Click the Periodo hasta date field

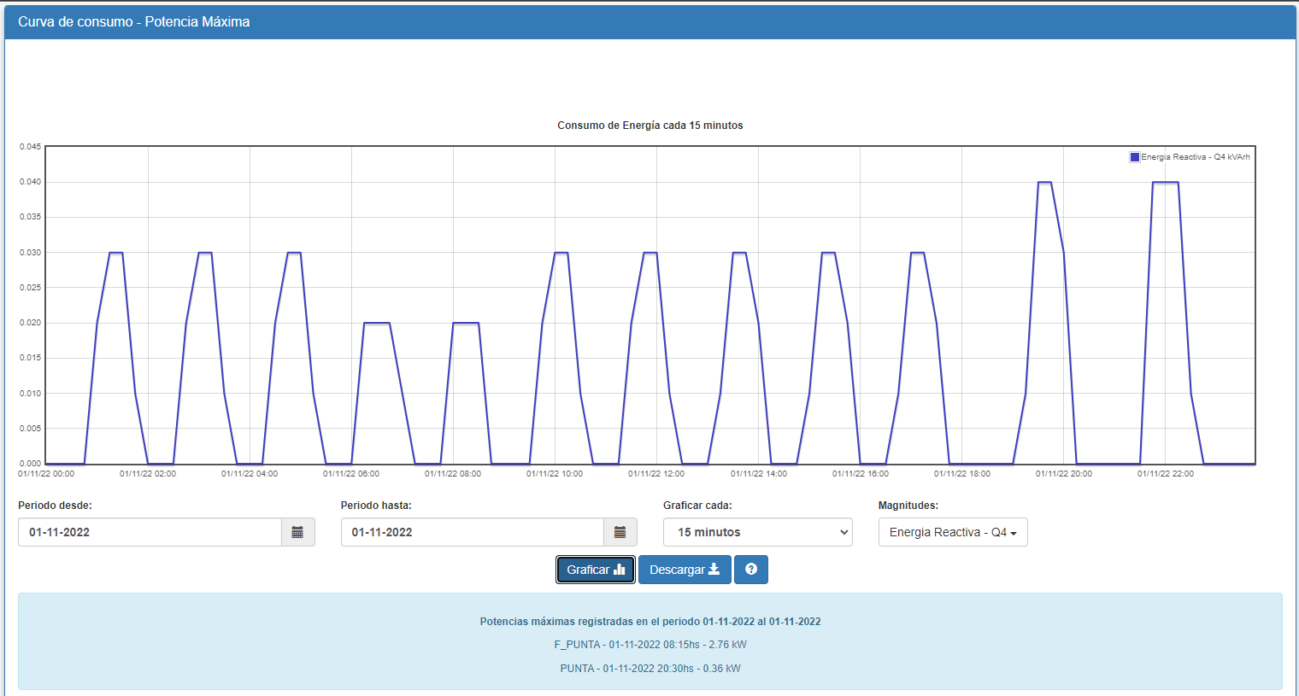coord(473,532)
